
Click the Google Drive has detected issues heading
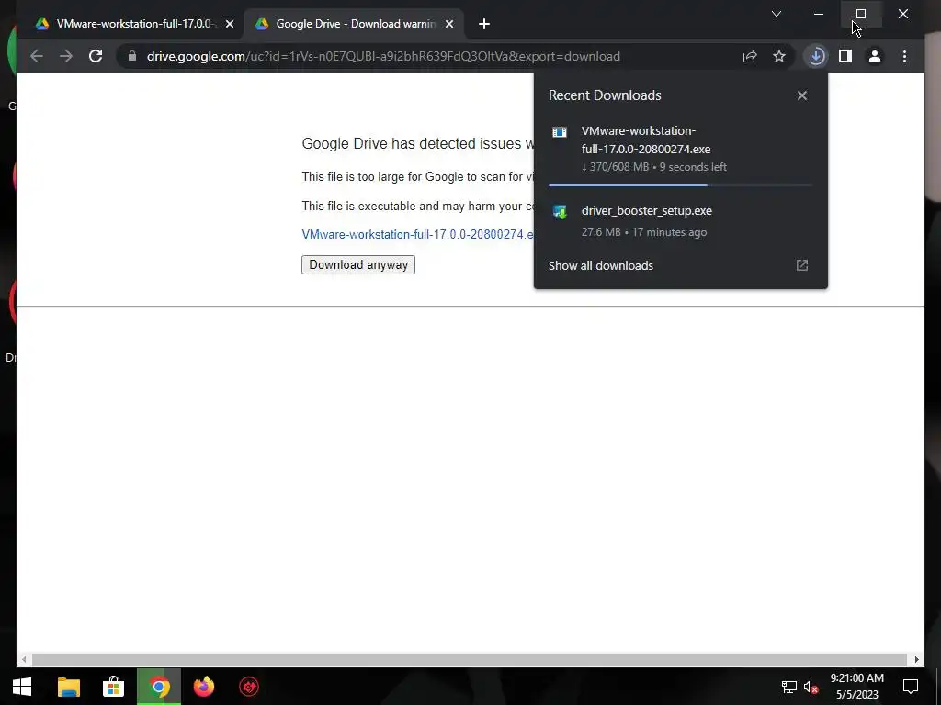coord(418,144)
